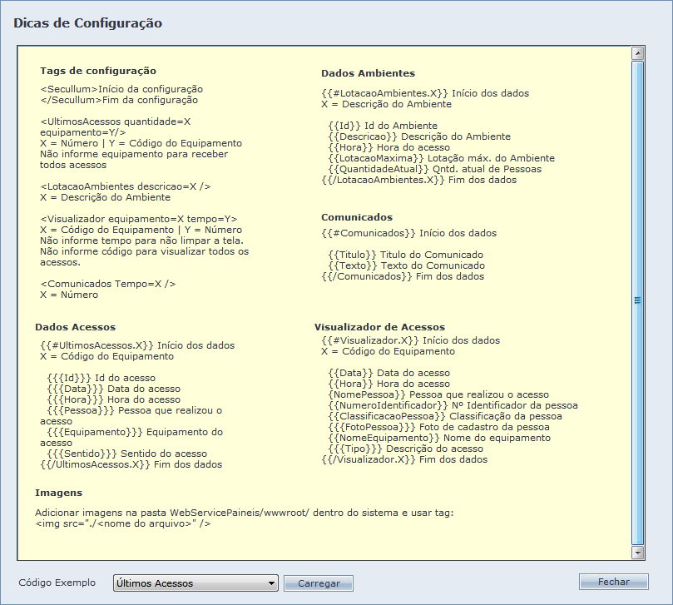673x605 pixels.
Task: Click the vertical scrollbar thumb grip
Action: click(638, 300)
